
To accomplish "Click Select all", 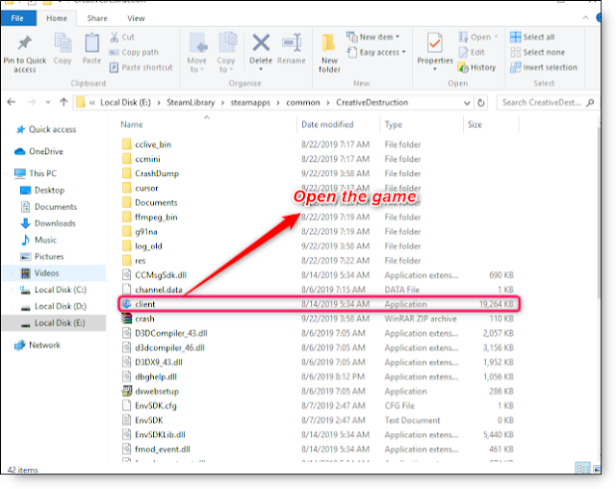I will click(532, 37).
